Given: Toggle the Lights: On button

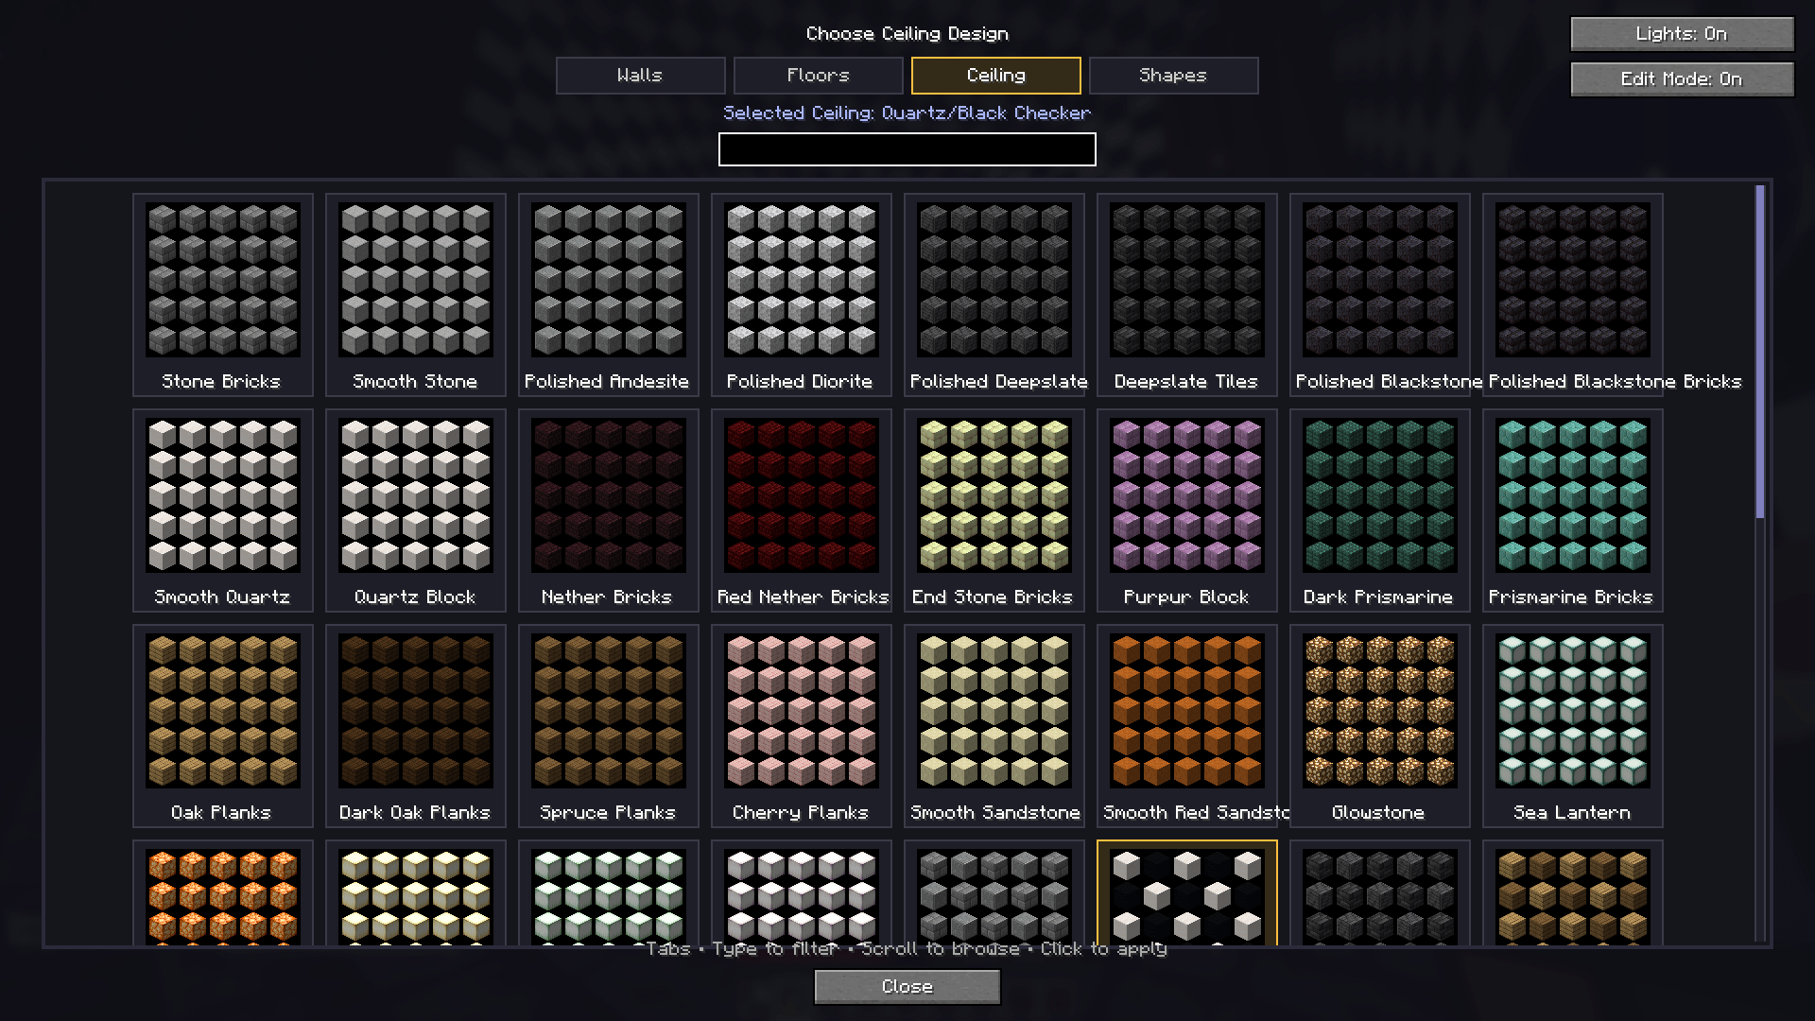Looking at the screenshot, I should click(x=1682, y=34).
